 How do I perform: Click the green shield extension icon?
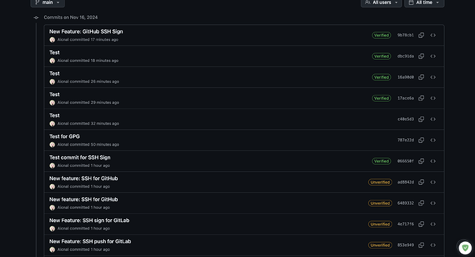pyautogui.click(x=465, y=248)
